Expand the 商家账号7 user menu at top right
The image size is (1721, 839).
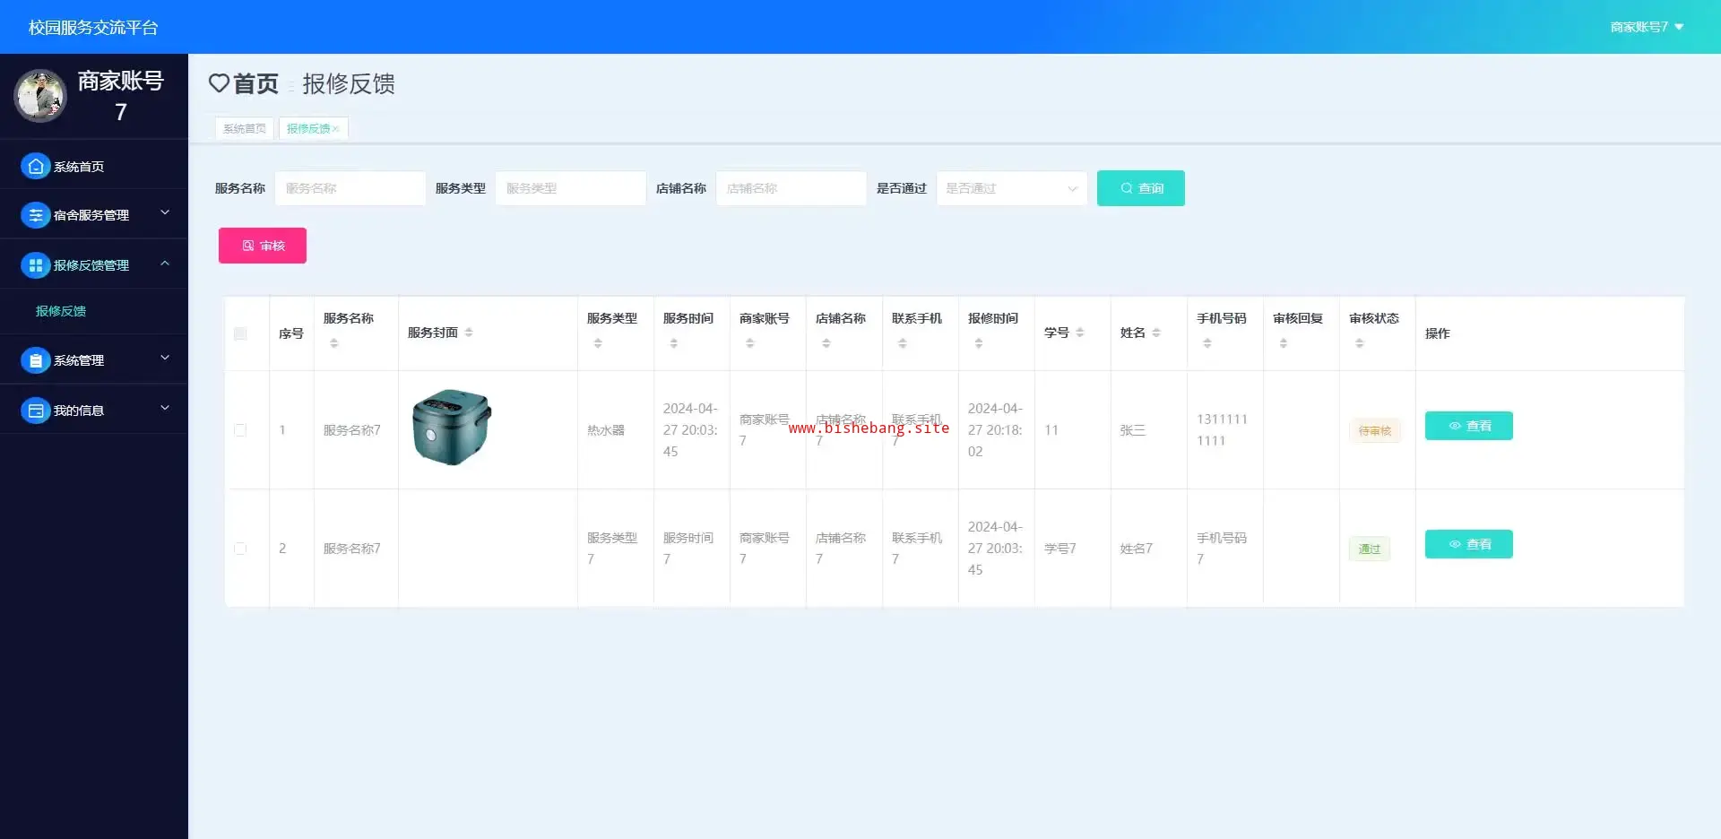click(x=1647, y=27)
